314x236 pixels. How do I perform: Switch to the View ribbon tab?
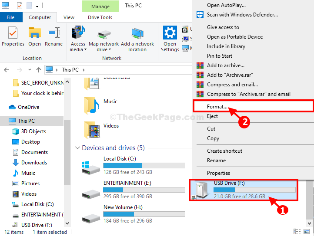pyautogui.click(x=69, y=17)
